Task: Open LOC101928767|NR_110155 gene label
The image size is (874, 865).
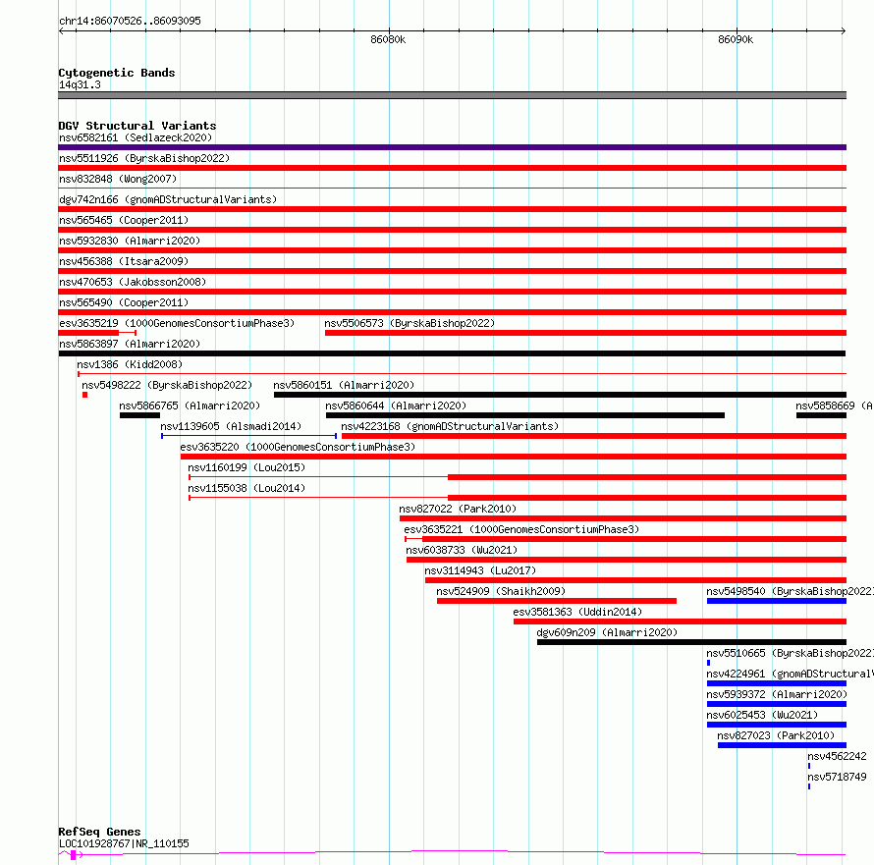Action: (x=124, y=843)
